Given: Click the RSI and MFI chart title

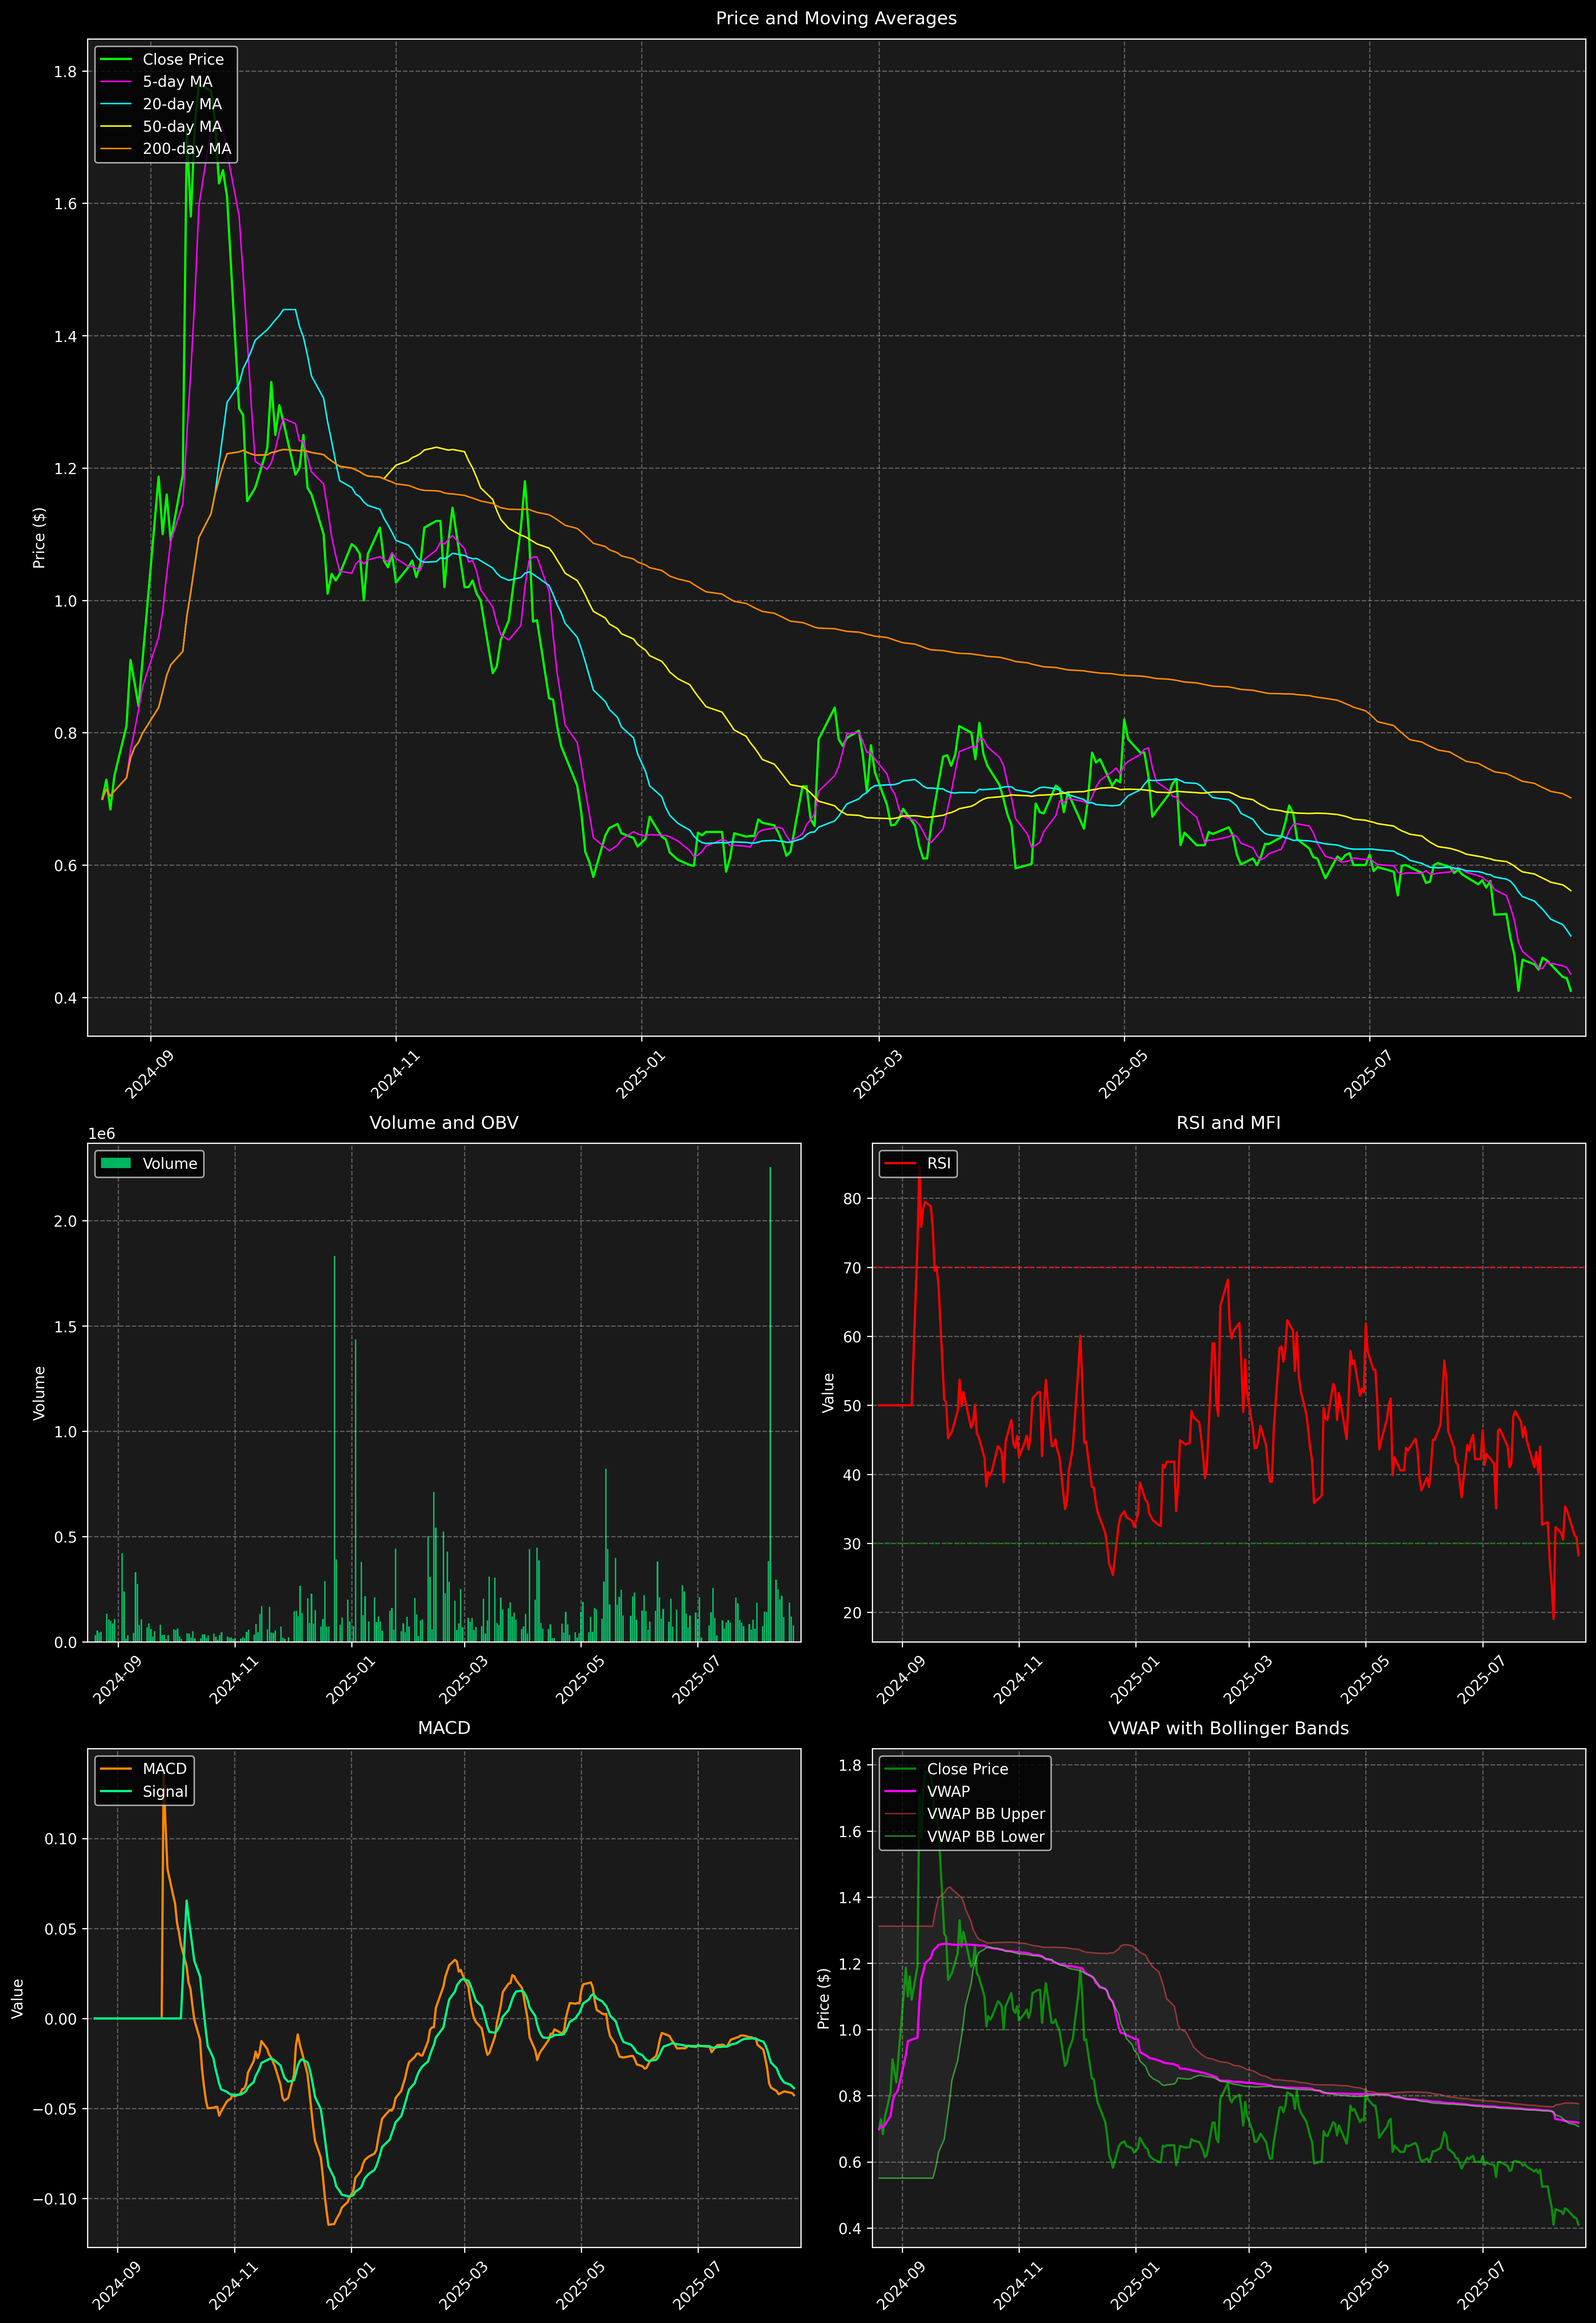Looking at the screenshot, I should tap(1228, 1122).
